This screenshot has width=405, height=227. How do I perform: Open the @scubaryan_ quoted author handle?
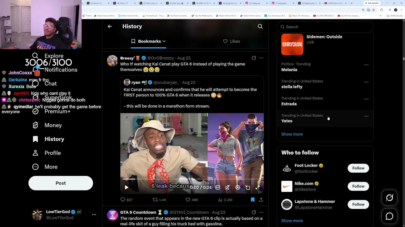coord(166,82)
